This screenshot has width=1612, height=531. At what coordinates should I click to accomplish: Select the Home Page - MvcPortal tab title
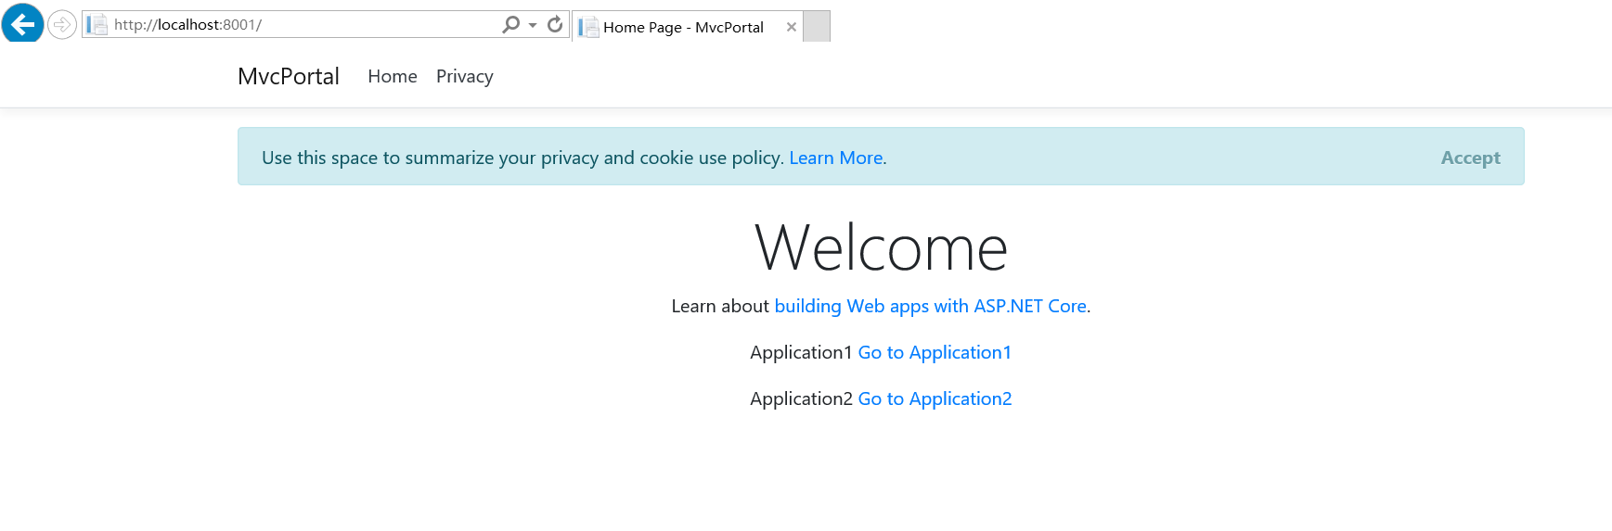(x=683, y=28)
